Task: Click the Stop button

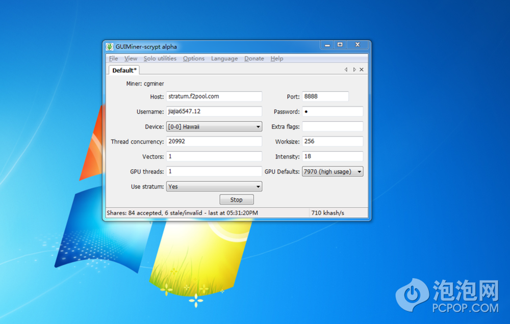Action: click(237, 200)
